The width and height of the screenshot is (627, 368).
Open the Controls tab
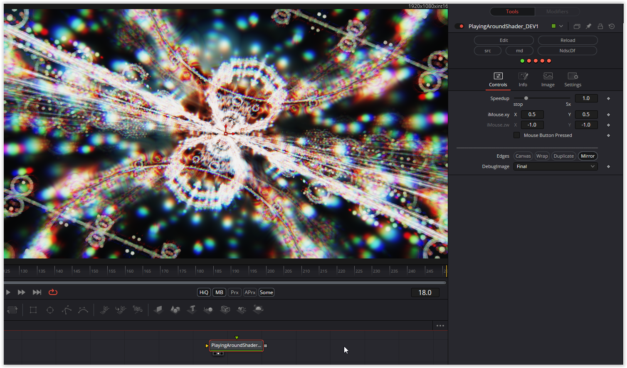[498, 80]
